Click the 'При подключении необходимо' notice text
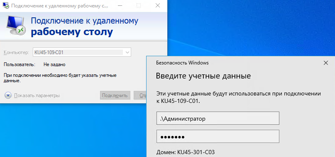The image size is (335, 157). click(x=60, y=78)
